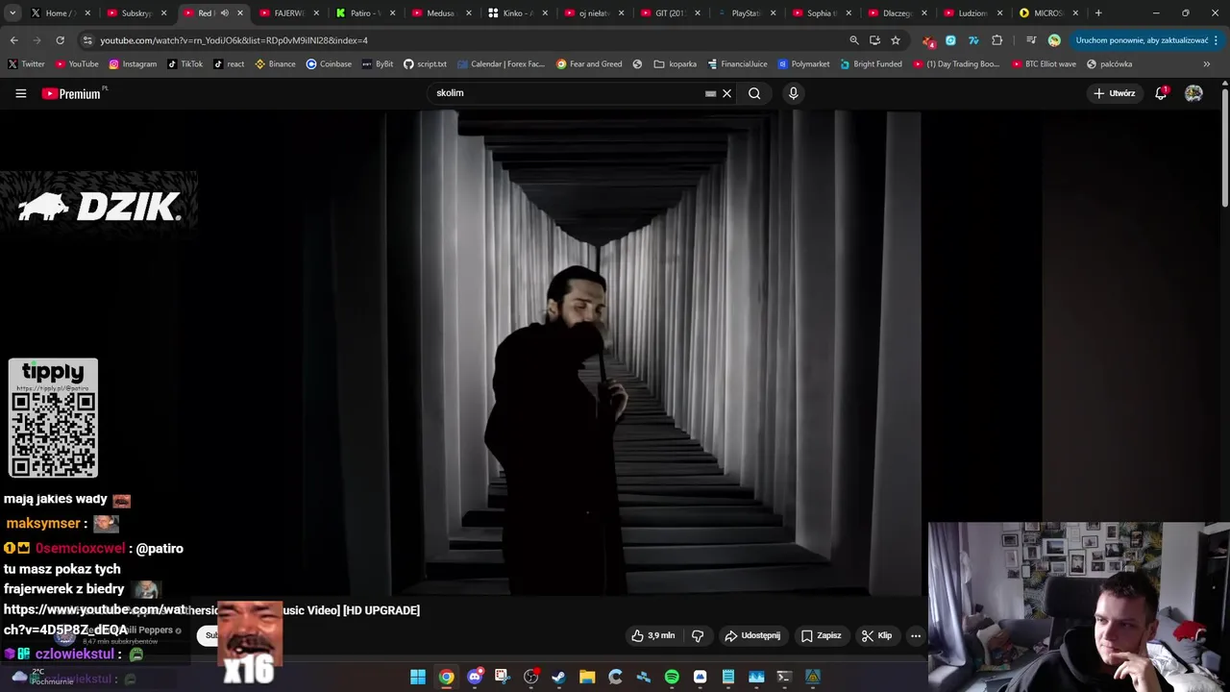The width and height of the screenshot is (1230, 692).
Task: Open the script.txt bookmark
Action: click(x=425, y=64)
